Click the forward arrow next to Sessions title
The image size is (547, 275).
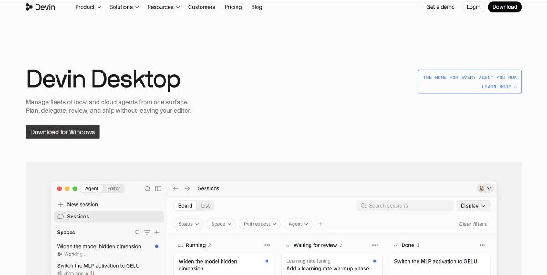(187, 188)
